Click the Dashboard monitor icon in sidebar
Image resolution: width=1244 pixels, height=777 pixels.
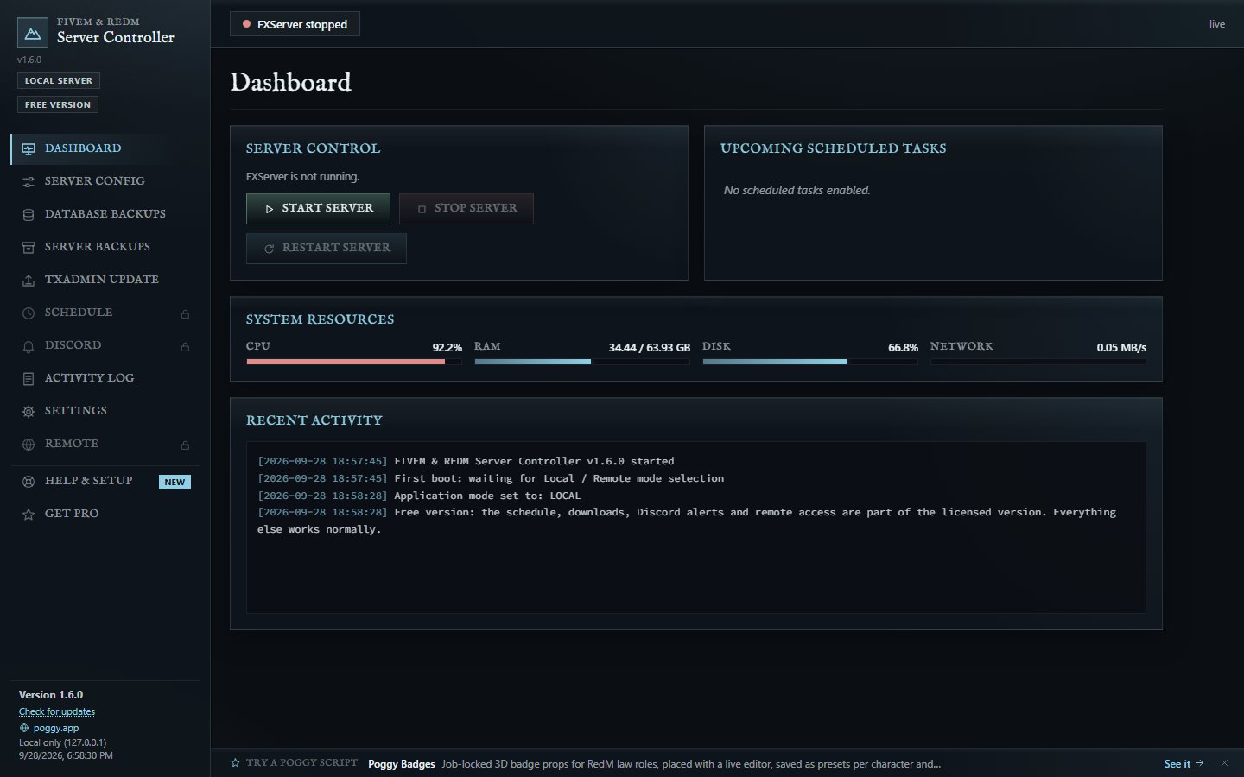(29, 148)
